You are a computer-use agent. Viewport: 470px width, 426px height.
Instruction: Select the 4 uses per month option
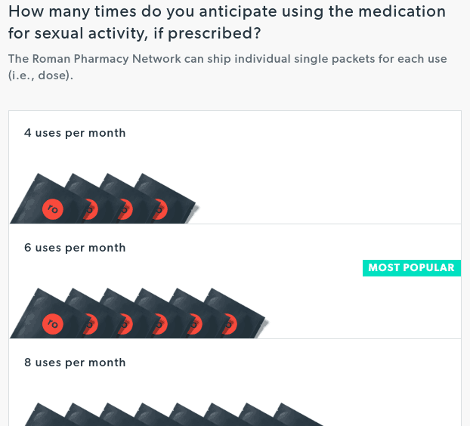75,133
